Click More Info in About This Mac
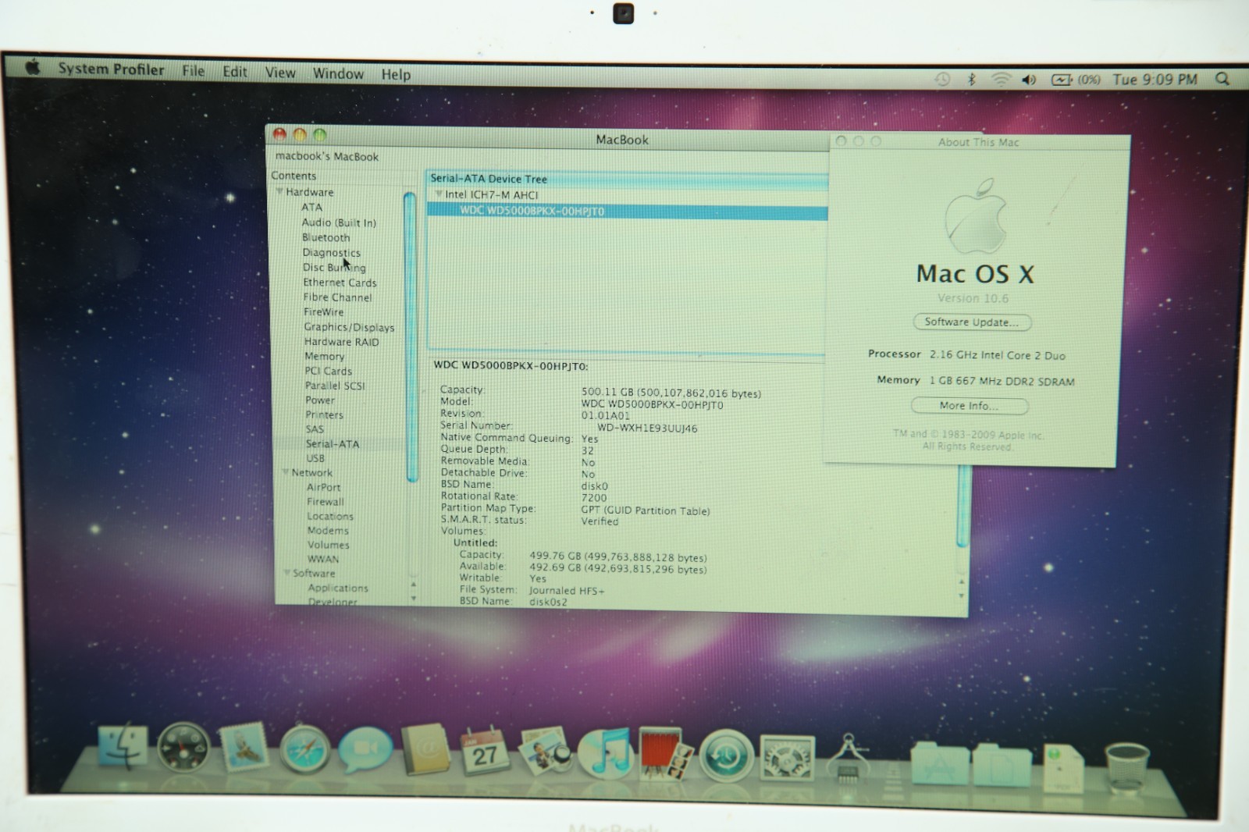Image resolution: width=1249 pixels, height=832 pixels. [969, 406]
